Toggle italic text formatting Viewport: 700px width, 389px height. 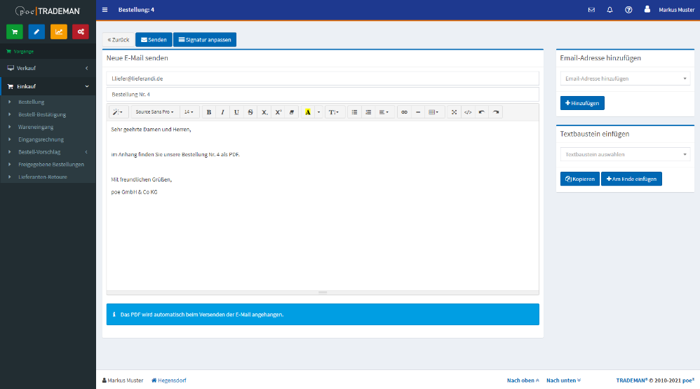tap(222, 112)
